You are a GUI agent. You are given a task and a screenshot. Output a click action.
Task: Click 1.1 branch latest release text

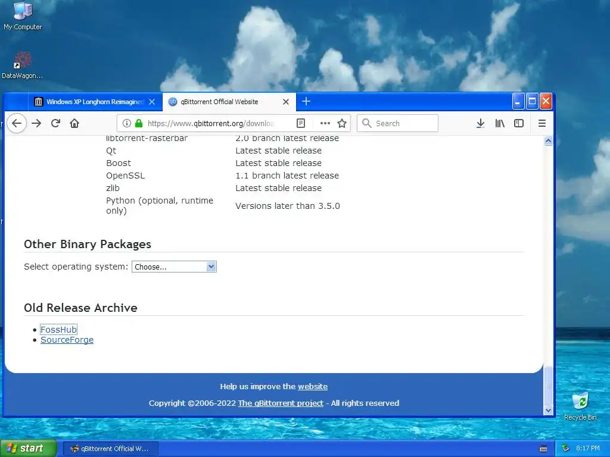(x=287, y=176)
